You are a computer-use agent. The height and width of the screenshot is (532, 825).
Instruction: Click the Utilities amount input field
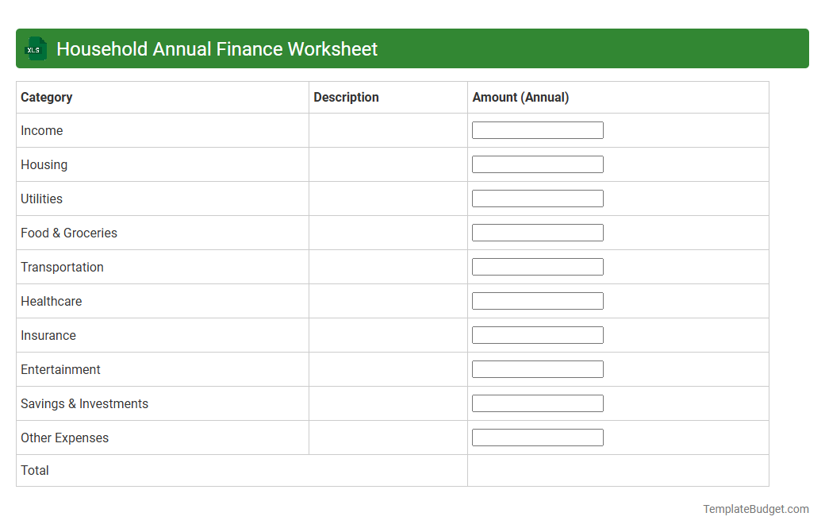coord(537,198)
